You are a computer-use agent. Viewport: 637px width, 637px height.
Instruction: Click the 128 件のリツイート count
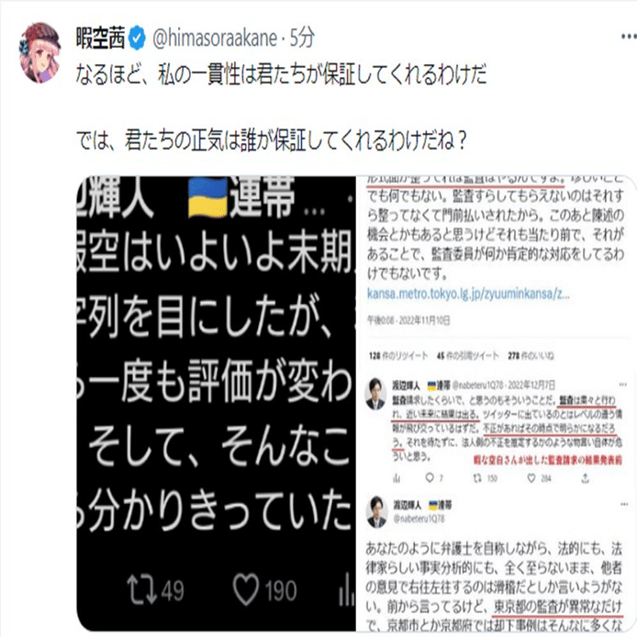pyautogui.click(x=398, y=356)
